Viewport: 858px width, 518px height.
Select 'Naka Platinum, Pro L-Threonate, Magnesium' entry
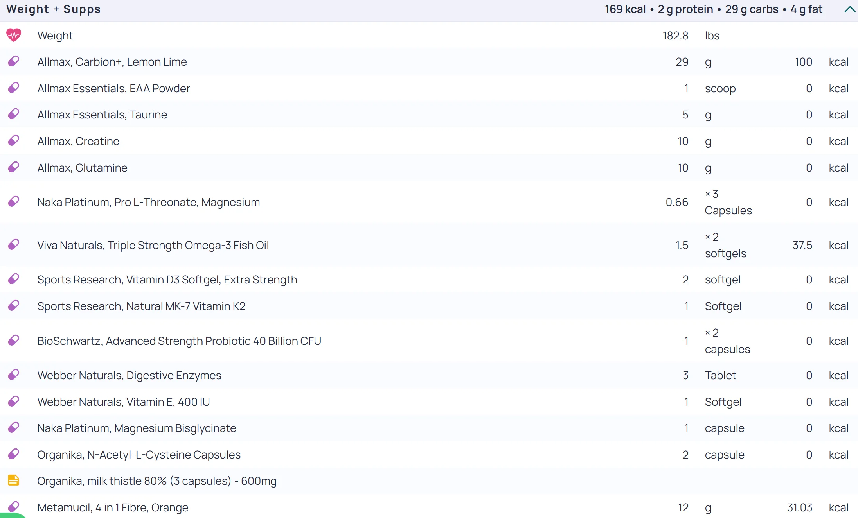[149, 202]
